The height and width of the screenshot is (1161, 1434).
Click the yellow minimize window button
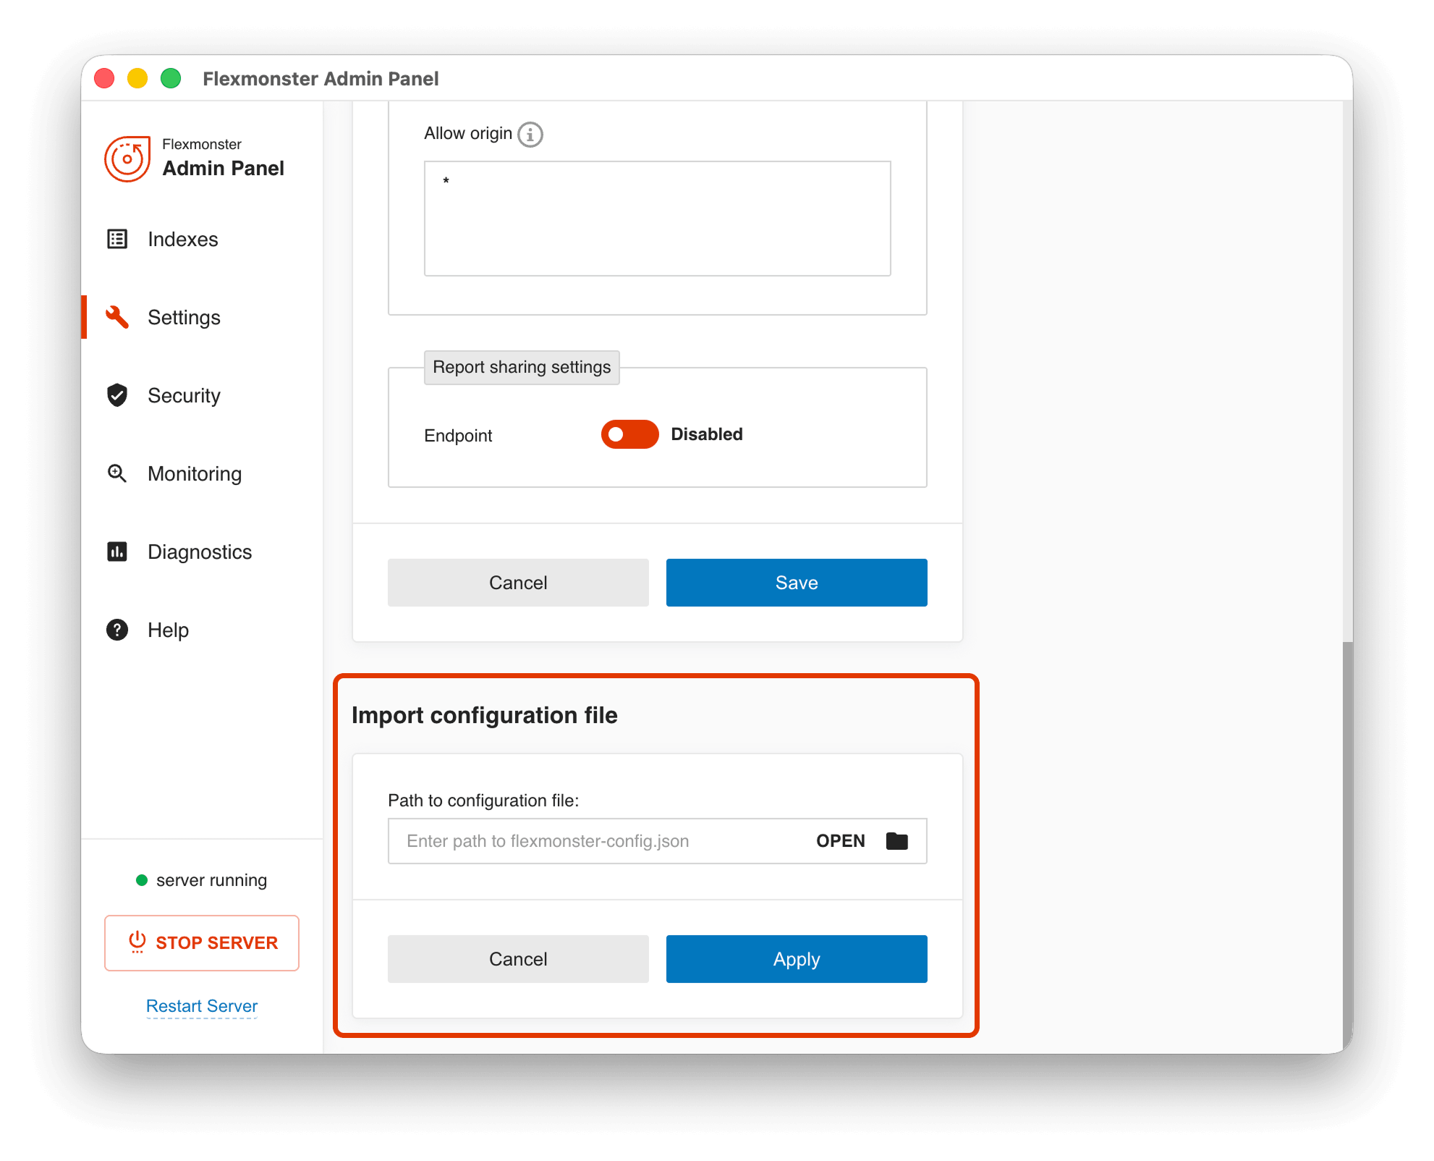pos(137,78)
